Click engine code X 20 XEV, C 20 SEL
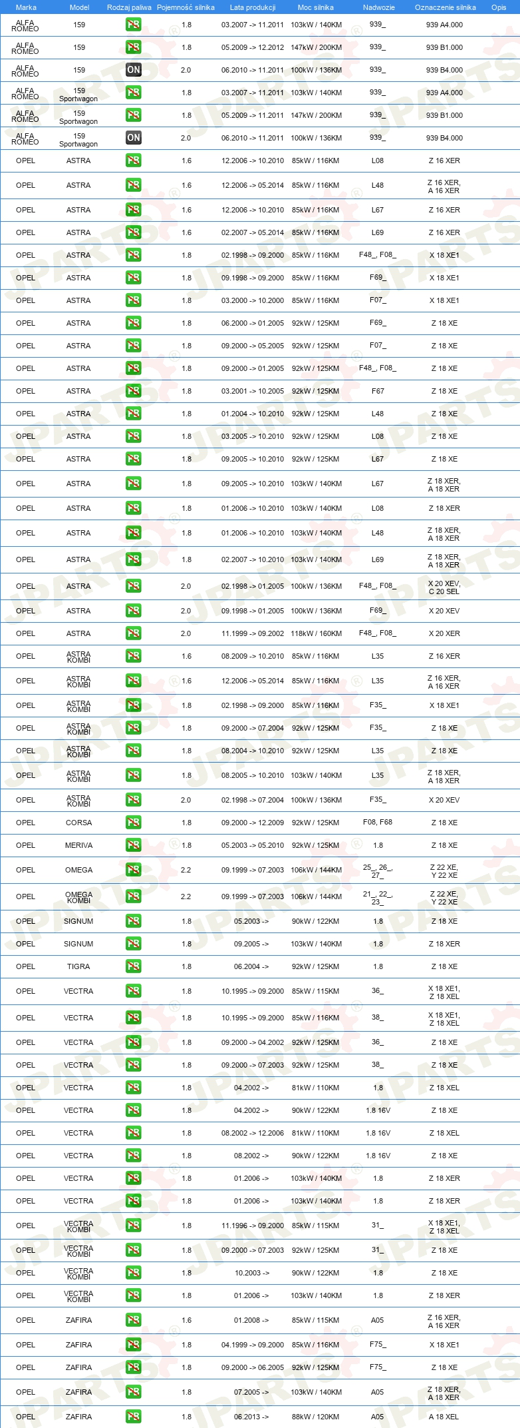This screenshot has height=1428, width=520. (444, 587)
